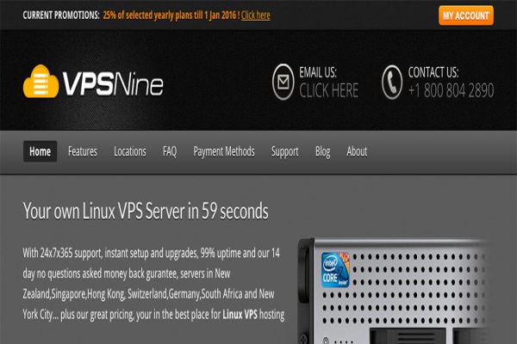Click 'Your own Linux VPS Server' heading
The image size is (517, 344).
click(x=146, y=211)
